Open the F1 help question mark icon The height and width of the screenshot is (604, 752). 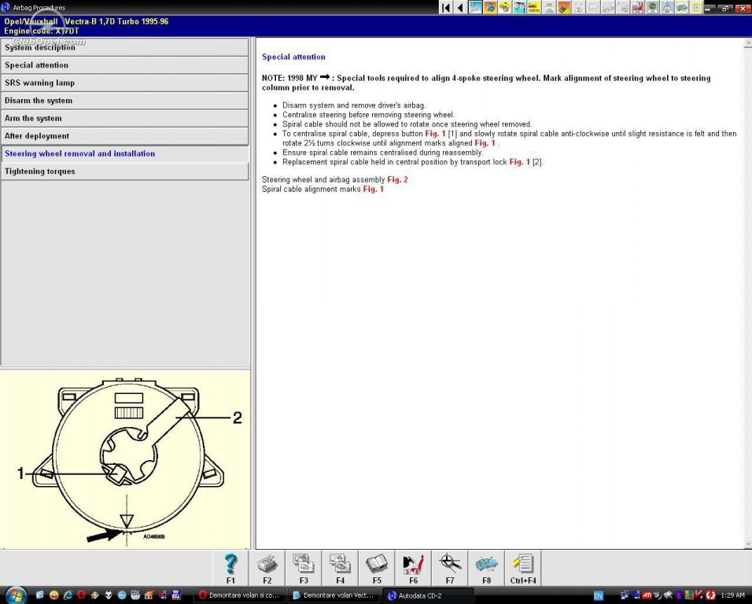230,568
